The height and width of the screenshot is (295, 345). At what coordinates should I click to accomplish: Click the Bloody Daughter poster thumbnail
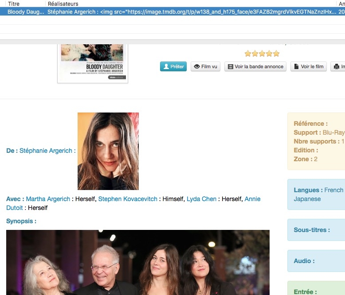[x=93, y=62]
